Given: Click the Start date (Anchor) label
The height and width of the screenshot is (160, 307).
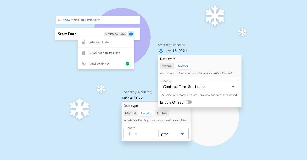Looking at the screenshot, I should (x=172, y=45).
